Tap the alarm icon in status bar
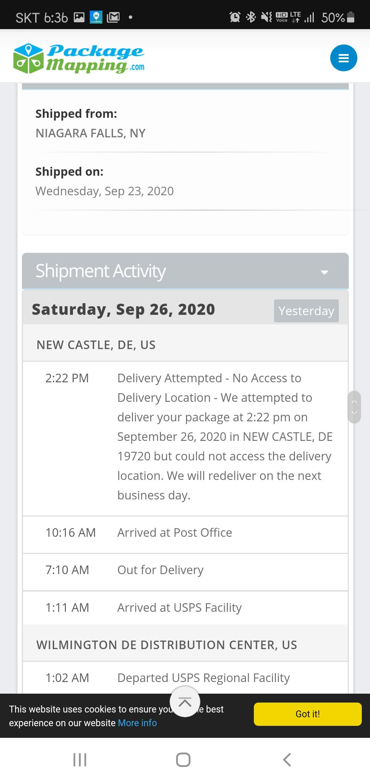The height and width of the screenshot is (781, 370). coord(235,17)
